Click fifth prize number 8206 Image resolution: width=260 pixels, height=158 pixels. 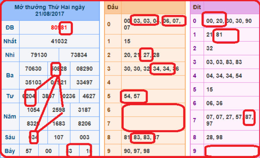coord(84,123)
